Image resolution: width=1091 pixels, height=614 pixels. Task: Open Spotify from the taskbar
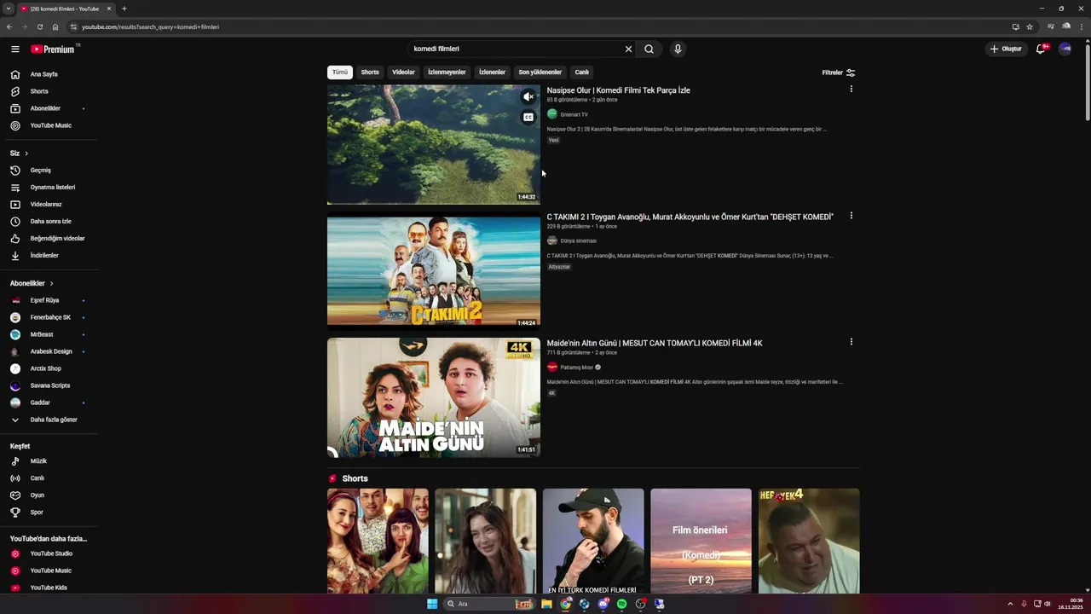622,604
